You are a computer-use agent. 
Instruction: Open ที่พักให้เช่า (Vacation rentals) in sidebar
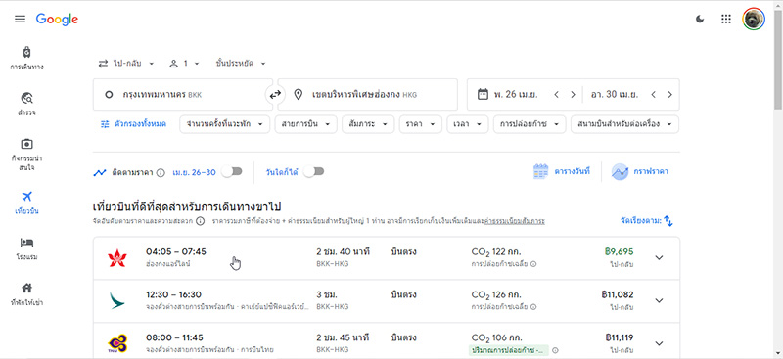click(x=27, y=294)
